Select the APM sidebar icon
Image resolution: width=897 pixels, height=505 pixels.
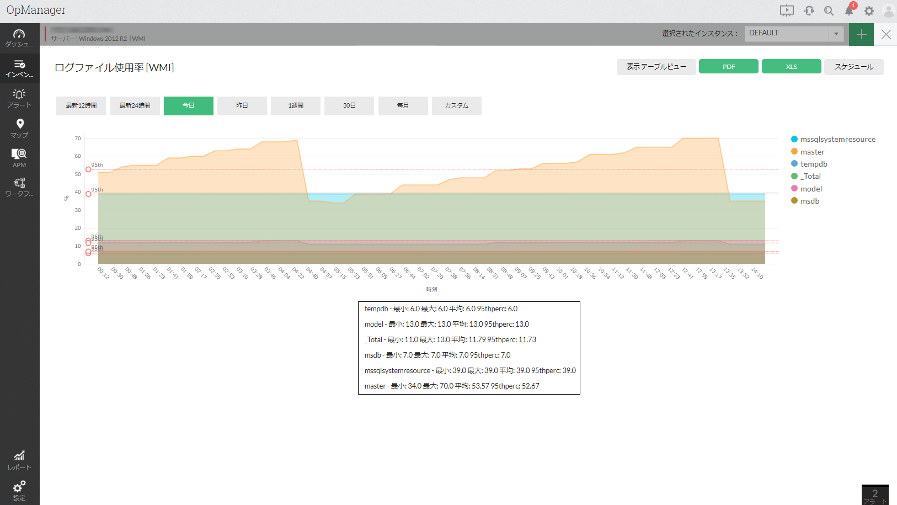19,158
